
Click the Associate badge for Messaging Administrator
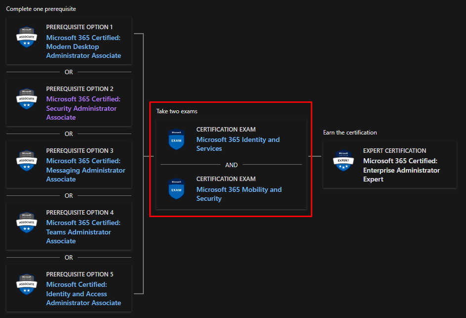tap(27, 161)
